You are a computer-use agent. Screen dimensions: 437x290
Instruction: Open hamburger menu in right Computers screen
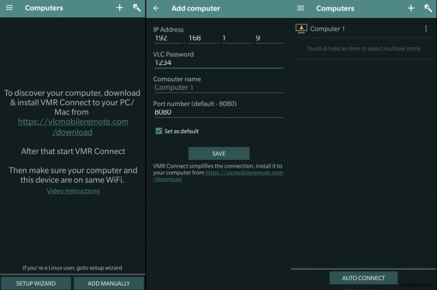click(300, 8)
